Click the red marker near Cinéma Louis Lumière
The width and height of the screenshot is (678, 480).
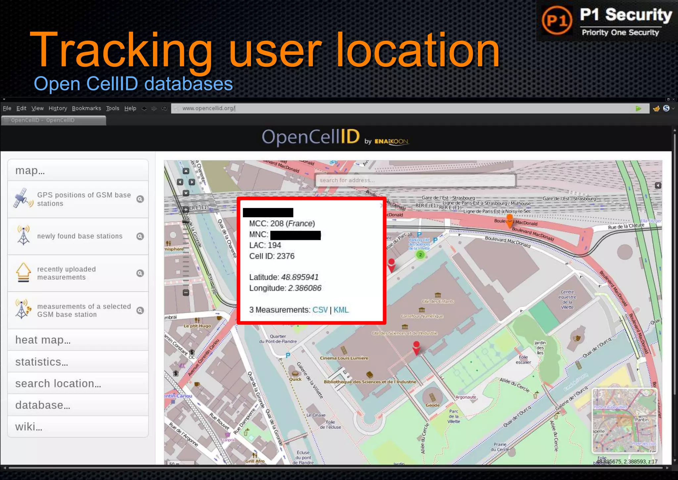coord(416,348)
